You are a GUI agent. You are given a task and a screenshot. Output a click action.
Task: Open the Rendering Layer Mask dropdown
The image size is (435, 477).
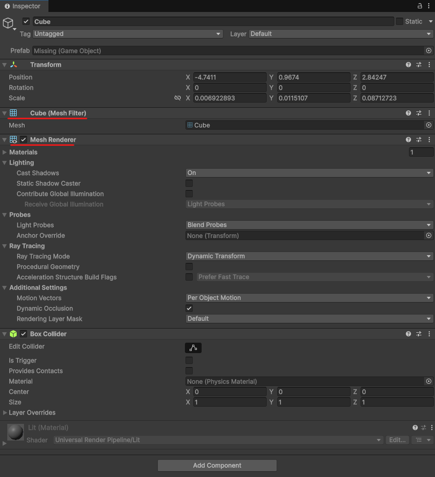(x=309, y=319)
